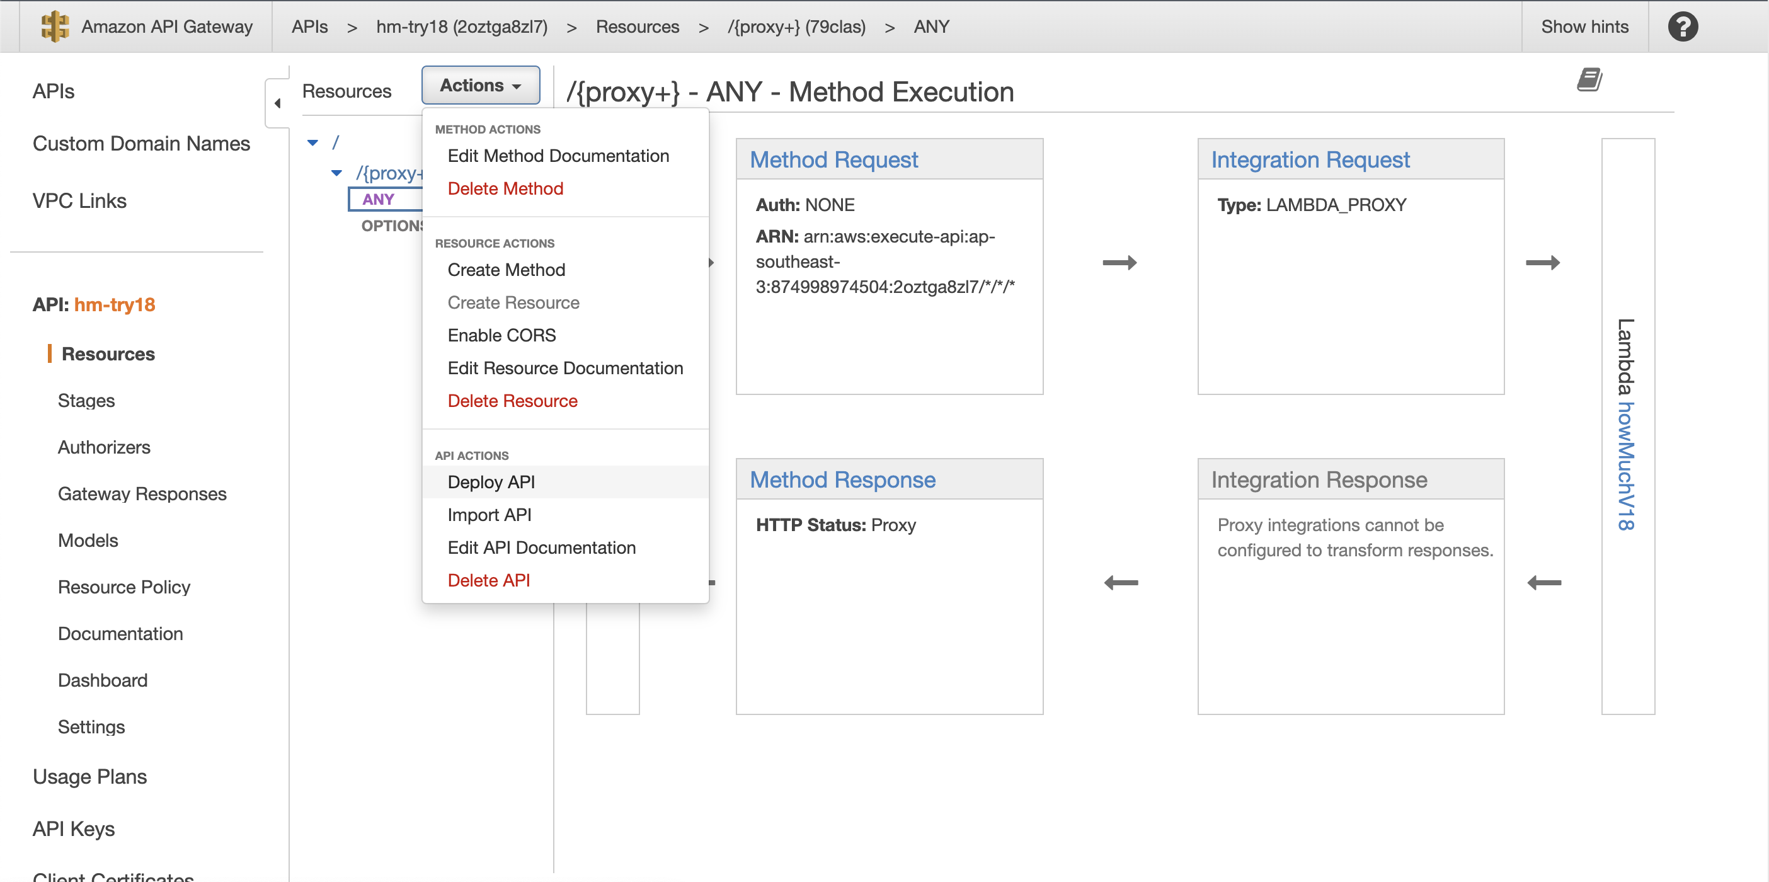
Task: Select the ANY method in the resource tree
Action: pyautogui.click(x=379, y=198)
